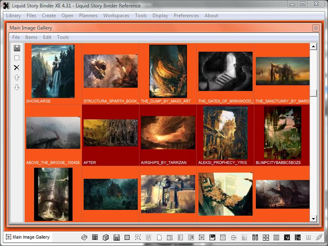Click the stacked layers icon in bottom toolbar

click(84, 237)
